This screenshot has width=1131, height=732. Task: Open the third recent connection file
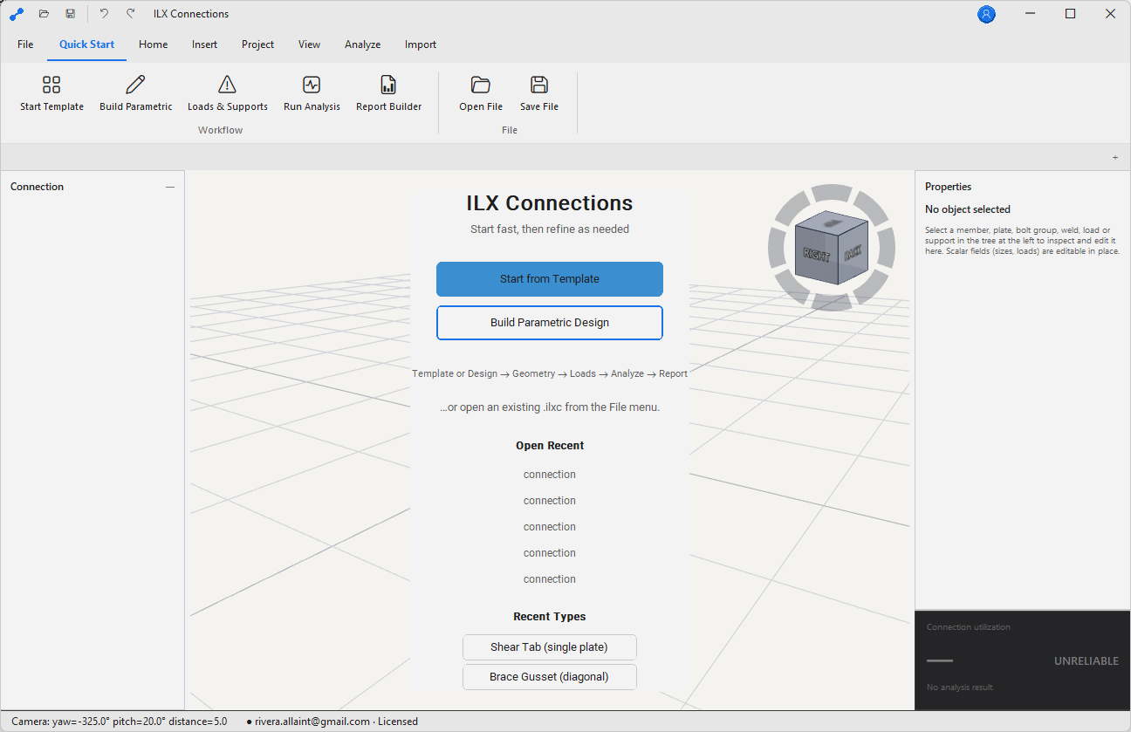(x=550, y=527)
